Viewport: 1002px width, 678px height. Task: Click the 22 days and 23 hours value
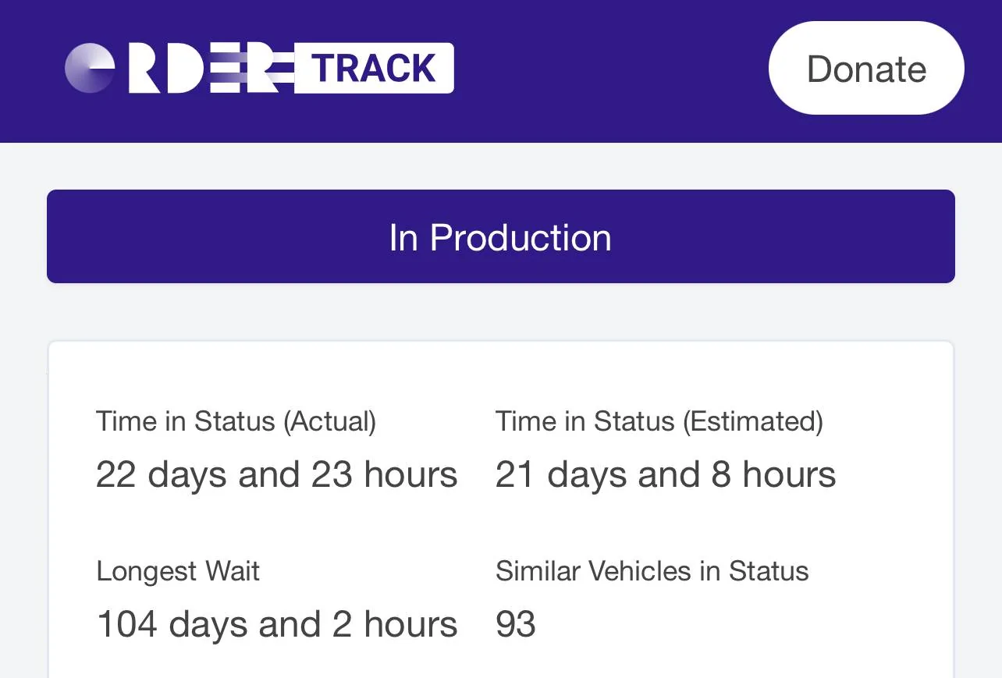coord(276,474)
